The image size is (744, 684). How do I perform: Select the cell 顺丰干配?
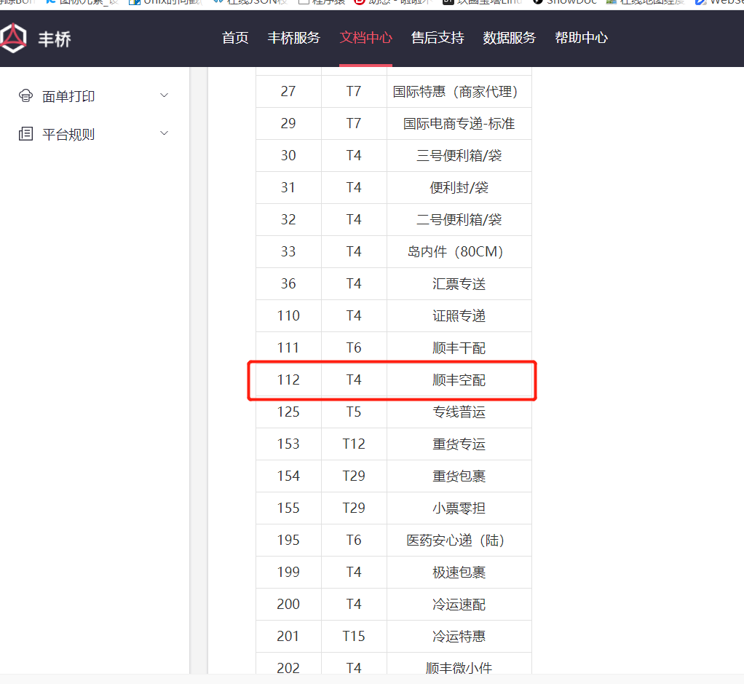tap(459, 348)
